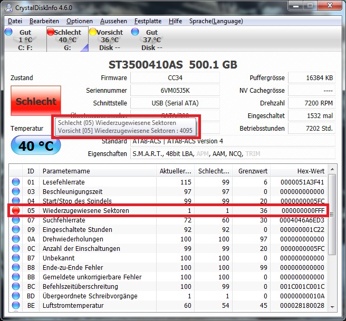Click the blue orb of Übergeordnete Schreibvorgänge
This screenshot has height=321, width=346.
[x=16, y=296]
